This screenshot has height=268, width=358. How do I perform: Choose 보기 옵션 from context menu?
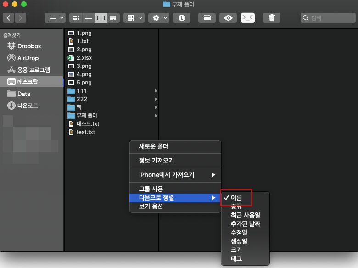pyautogui.click(x=175, y=207)
